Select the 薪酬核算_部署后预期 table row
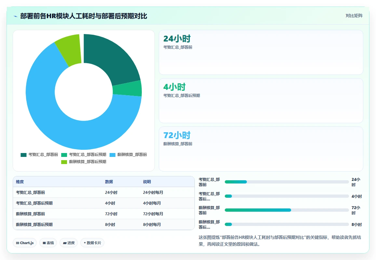 coord(103,224)
